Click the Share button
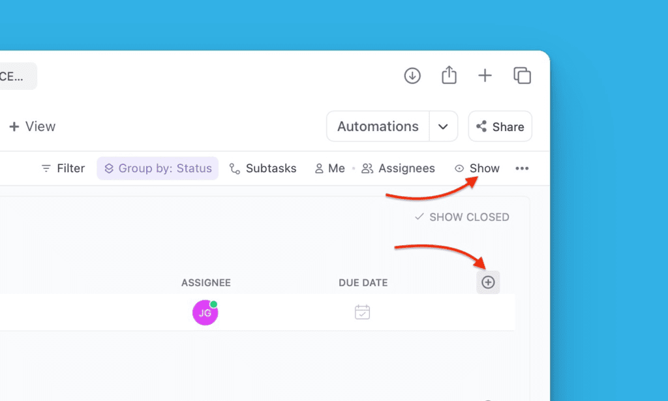 [500, 126]
